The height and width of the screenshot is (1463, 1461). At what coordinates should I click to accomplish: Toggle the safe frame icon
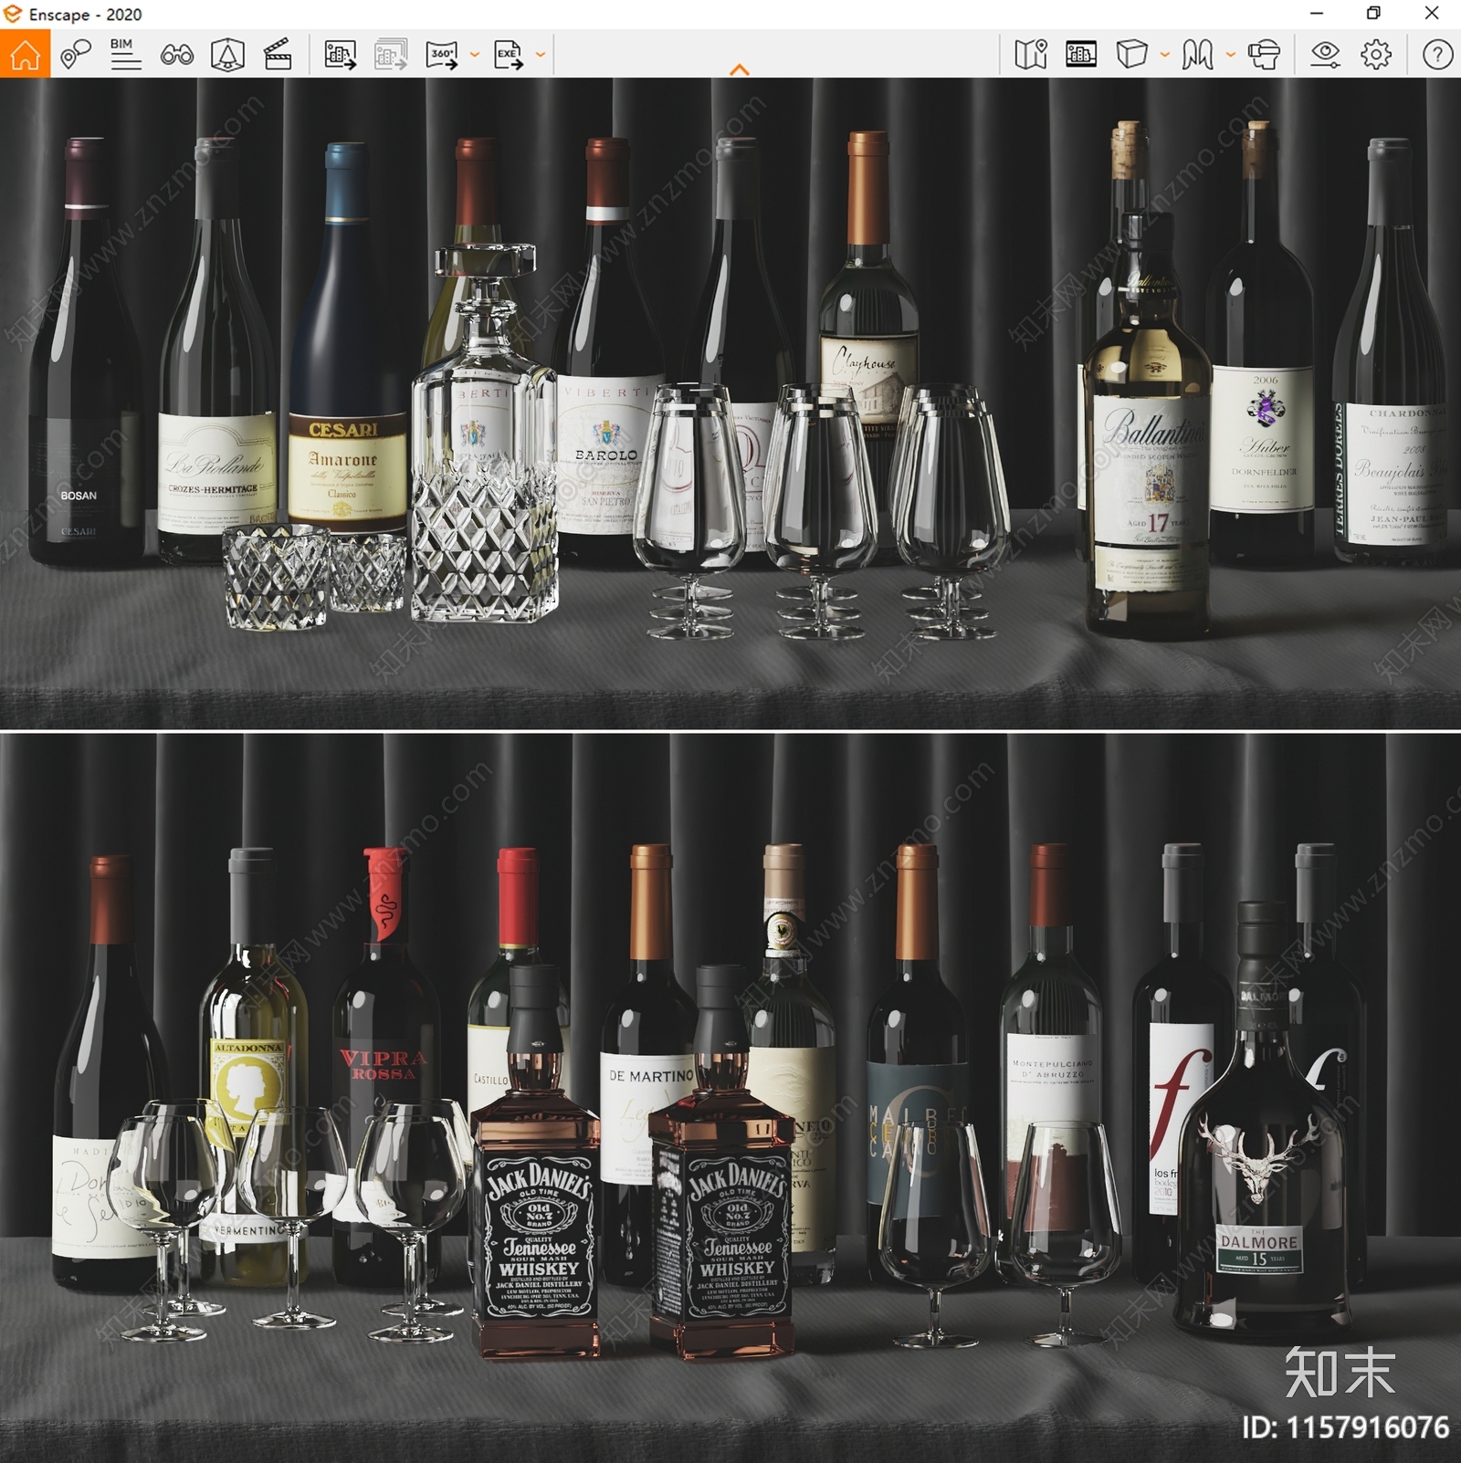227,55
